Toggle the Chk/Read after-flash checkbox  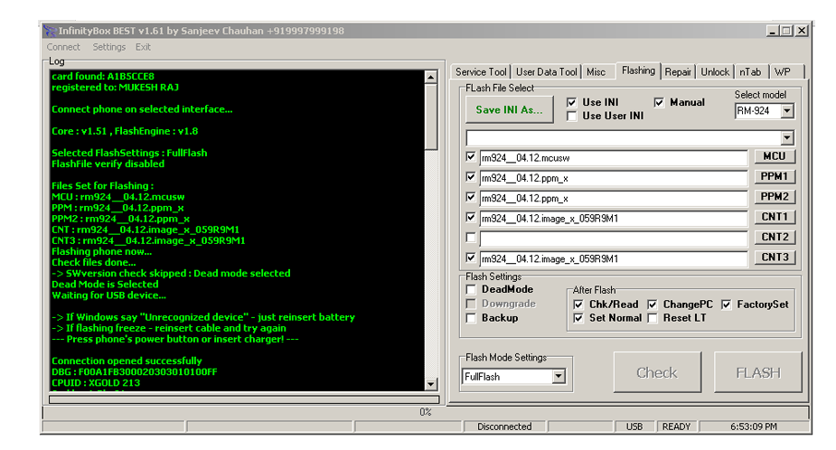click(x=578, y=305)
